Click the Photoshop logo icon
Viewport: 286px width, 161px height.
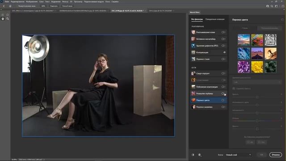[2, 1]
